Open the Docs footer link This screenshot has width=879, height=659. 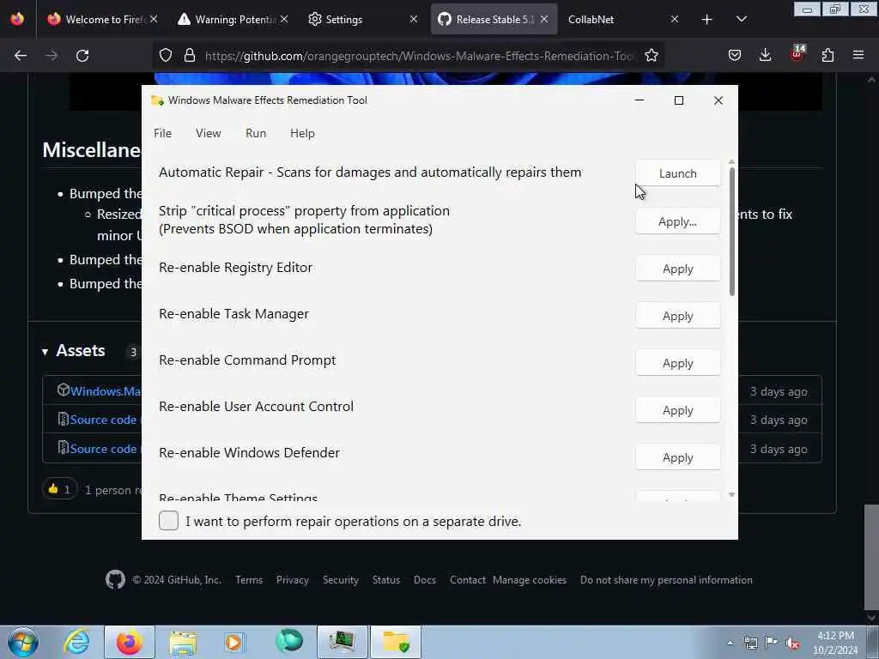425,580
